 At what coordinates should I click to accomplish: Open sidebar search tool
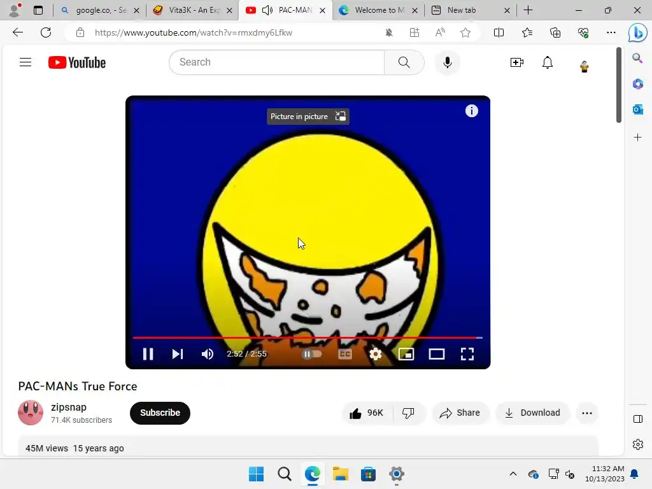[637, 58]
